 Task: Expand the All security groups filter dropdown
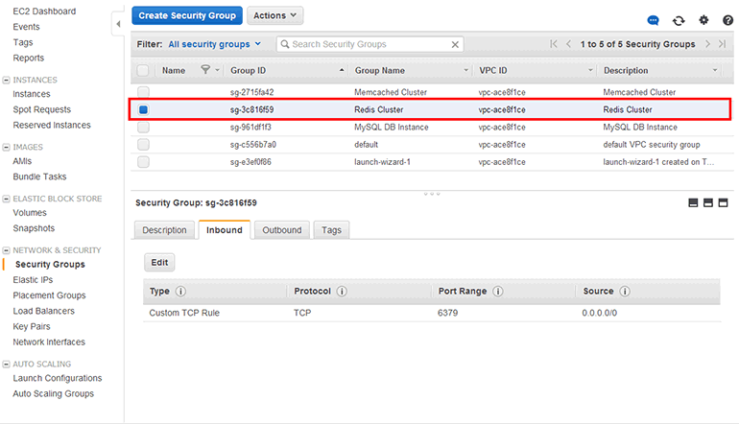click(215, 44)
